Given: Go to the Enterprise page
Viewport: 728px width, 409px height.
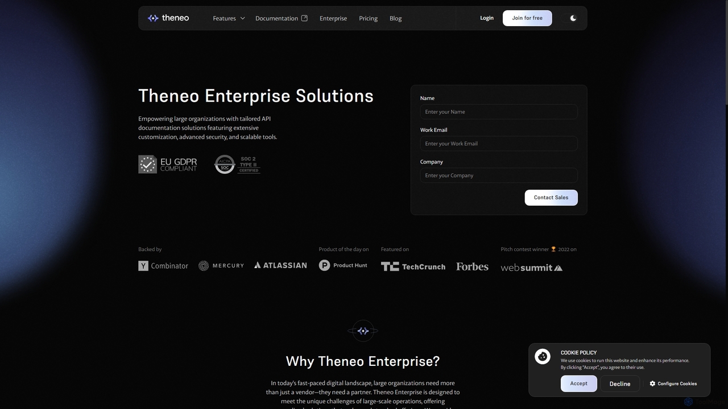Looking at the screenshot, I should tap(333, 18).
